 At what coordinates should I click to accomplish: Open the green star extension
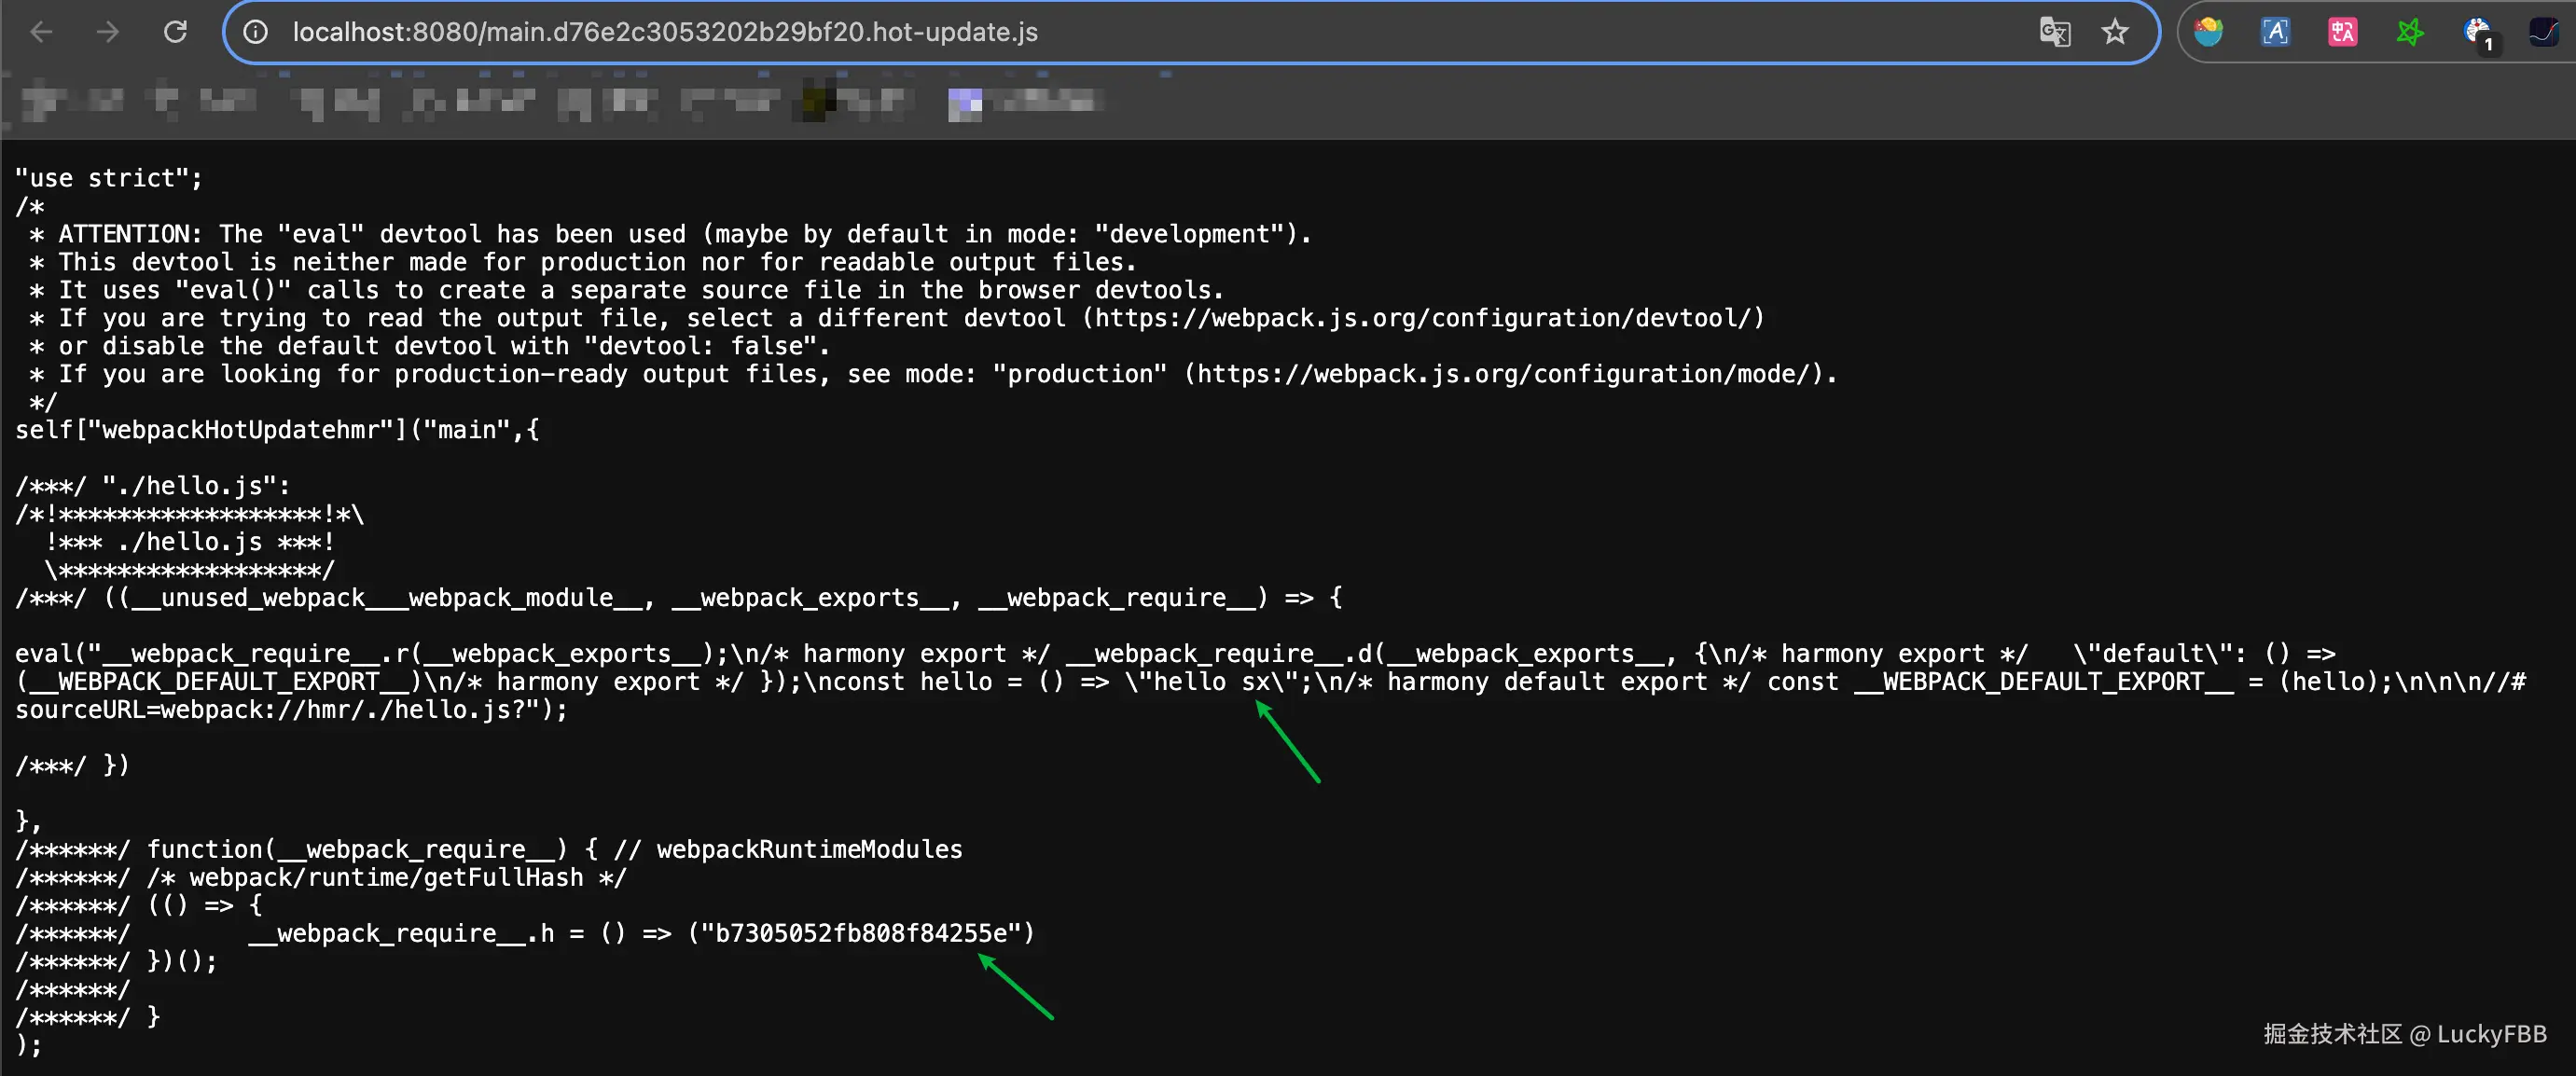[2409, 32]
